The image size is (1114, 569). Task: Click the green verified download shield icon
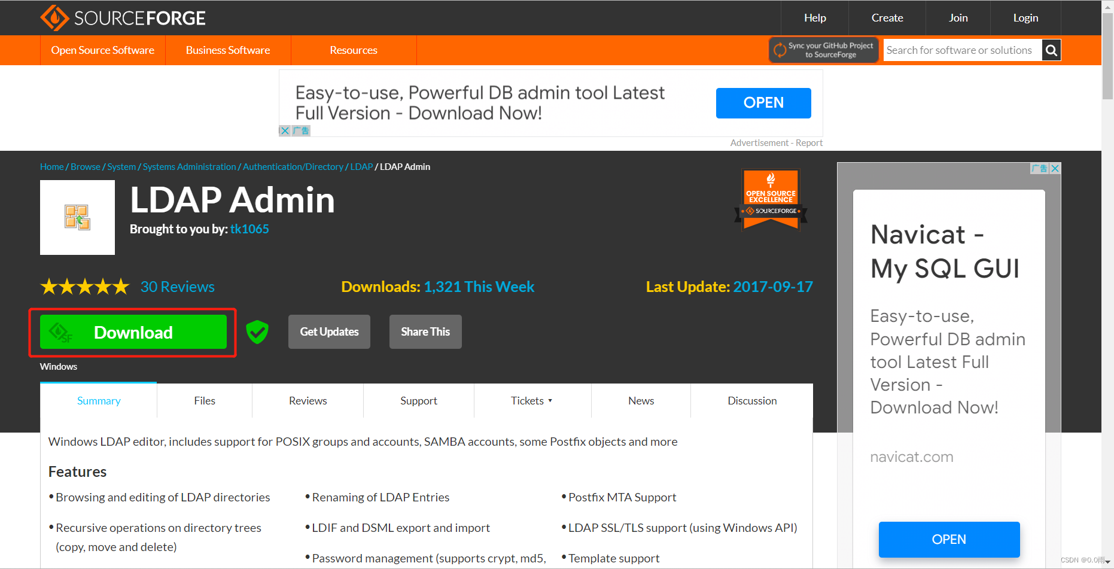coord(257,332)
